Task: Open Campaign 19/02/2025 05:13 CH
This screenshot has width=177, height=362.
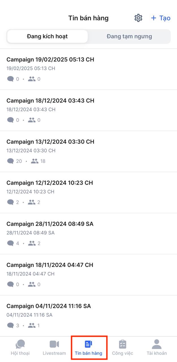Action: (x=50, y=60)
